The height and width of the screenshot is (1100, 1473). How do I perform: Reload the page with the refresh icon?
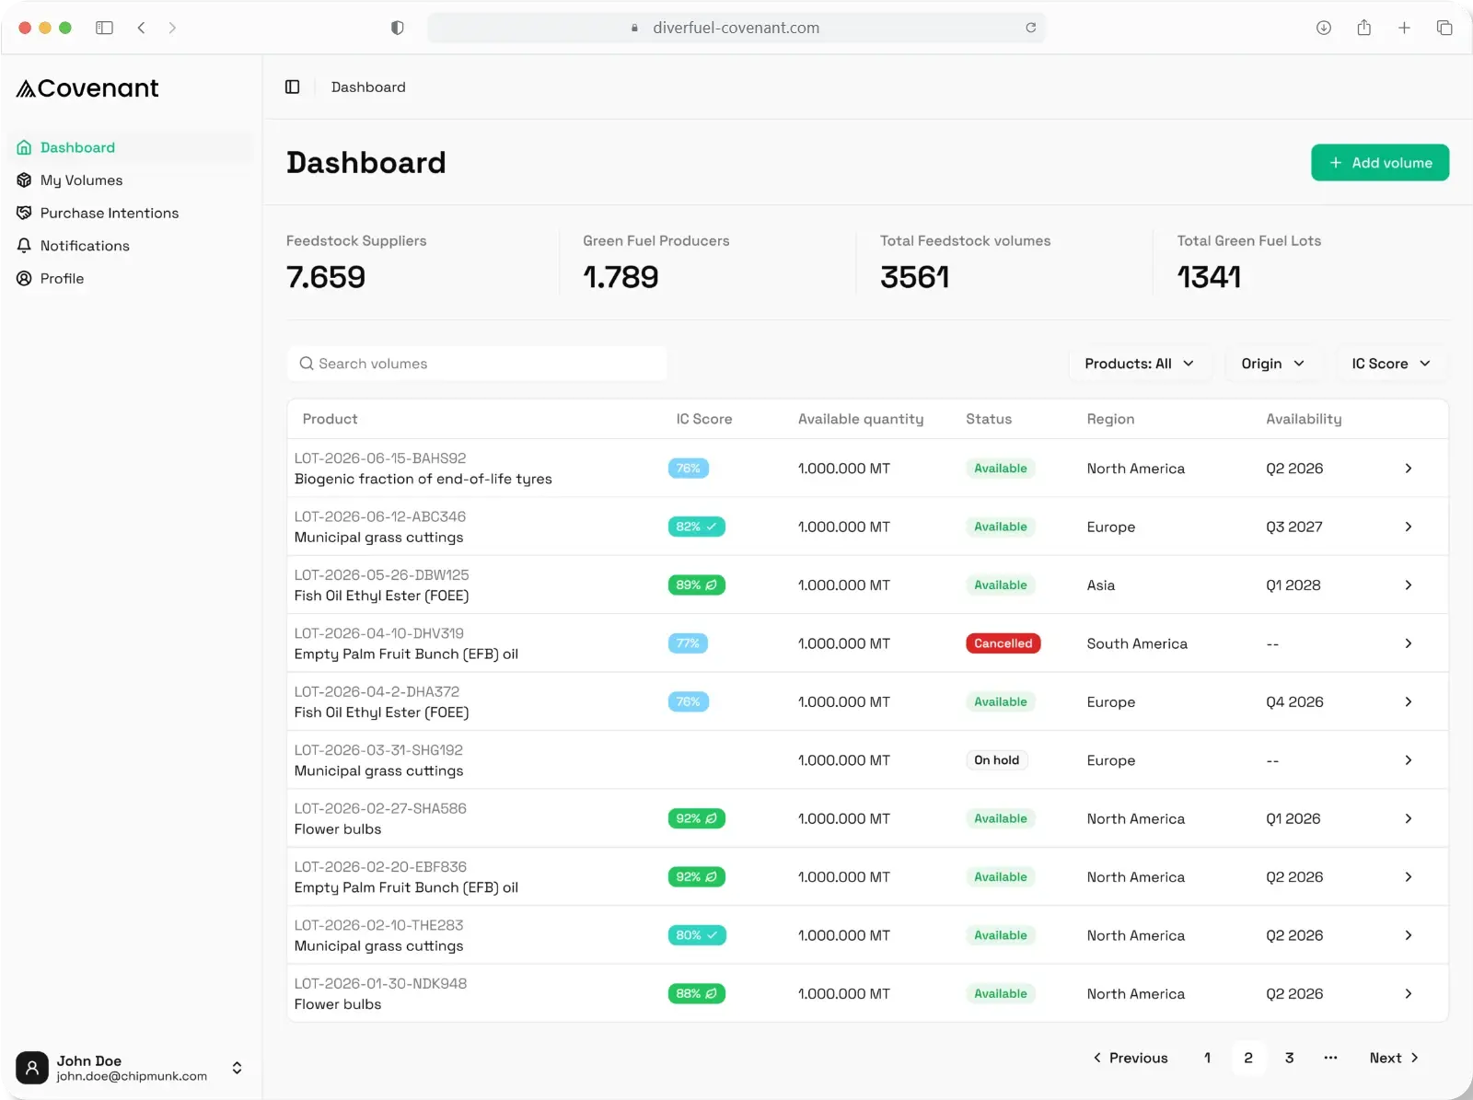tap(1031, 28)
